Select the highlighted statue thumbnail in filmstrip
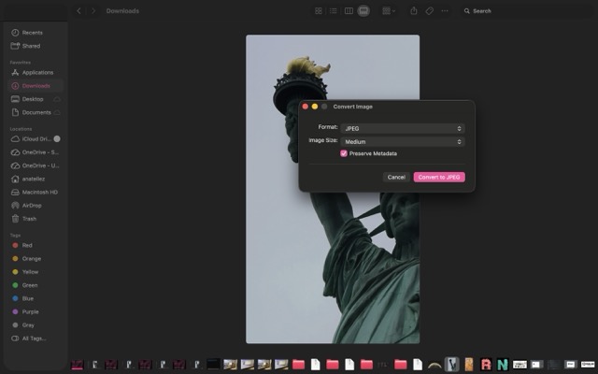The image size is (598, 374). pyautogui.click(x=452, y=364)
